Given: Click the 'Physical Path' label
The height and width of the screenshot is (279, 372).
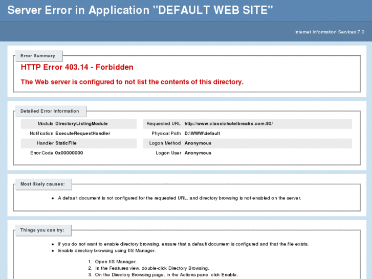Looking at the screenshot, I should pyautogui.click(x=166, y=133).
